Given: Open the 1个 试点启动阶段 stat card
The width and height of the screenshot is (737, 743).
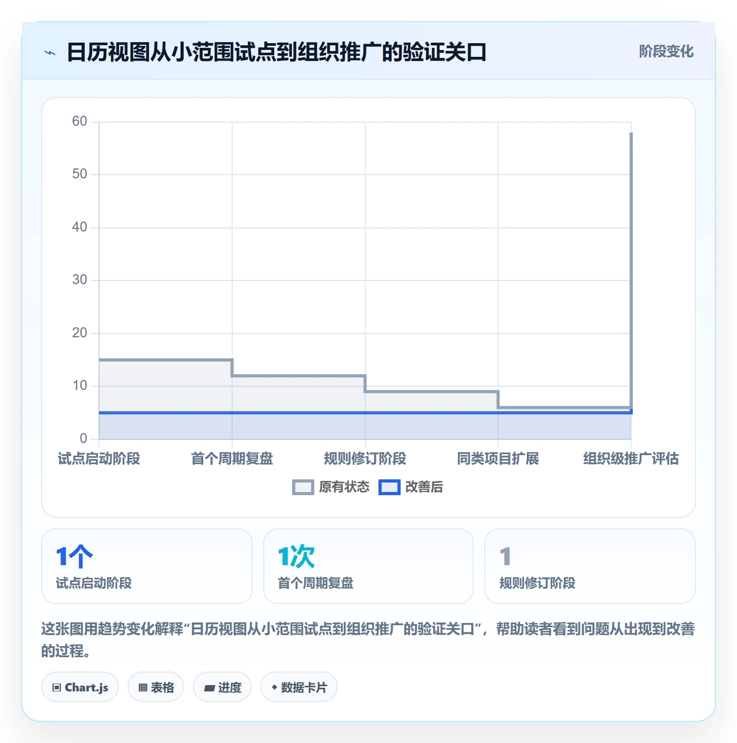Looking at the screenshot, I should coord(147,566).
